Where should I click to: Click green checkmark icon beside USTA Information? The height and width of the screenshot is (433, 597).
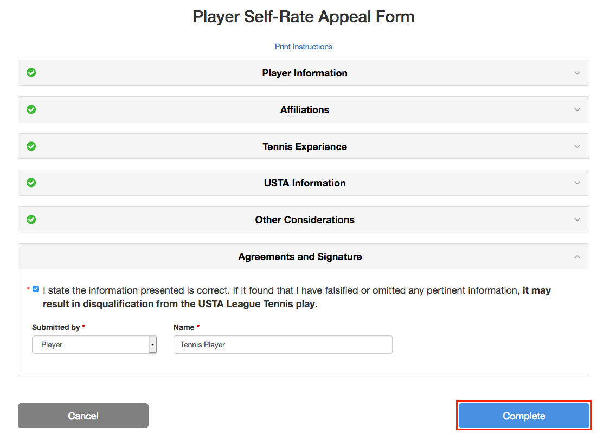click(x=31, y=183)
